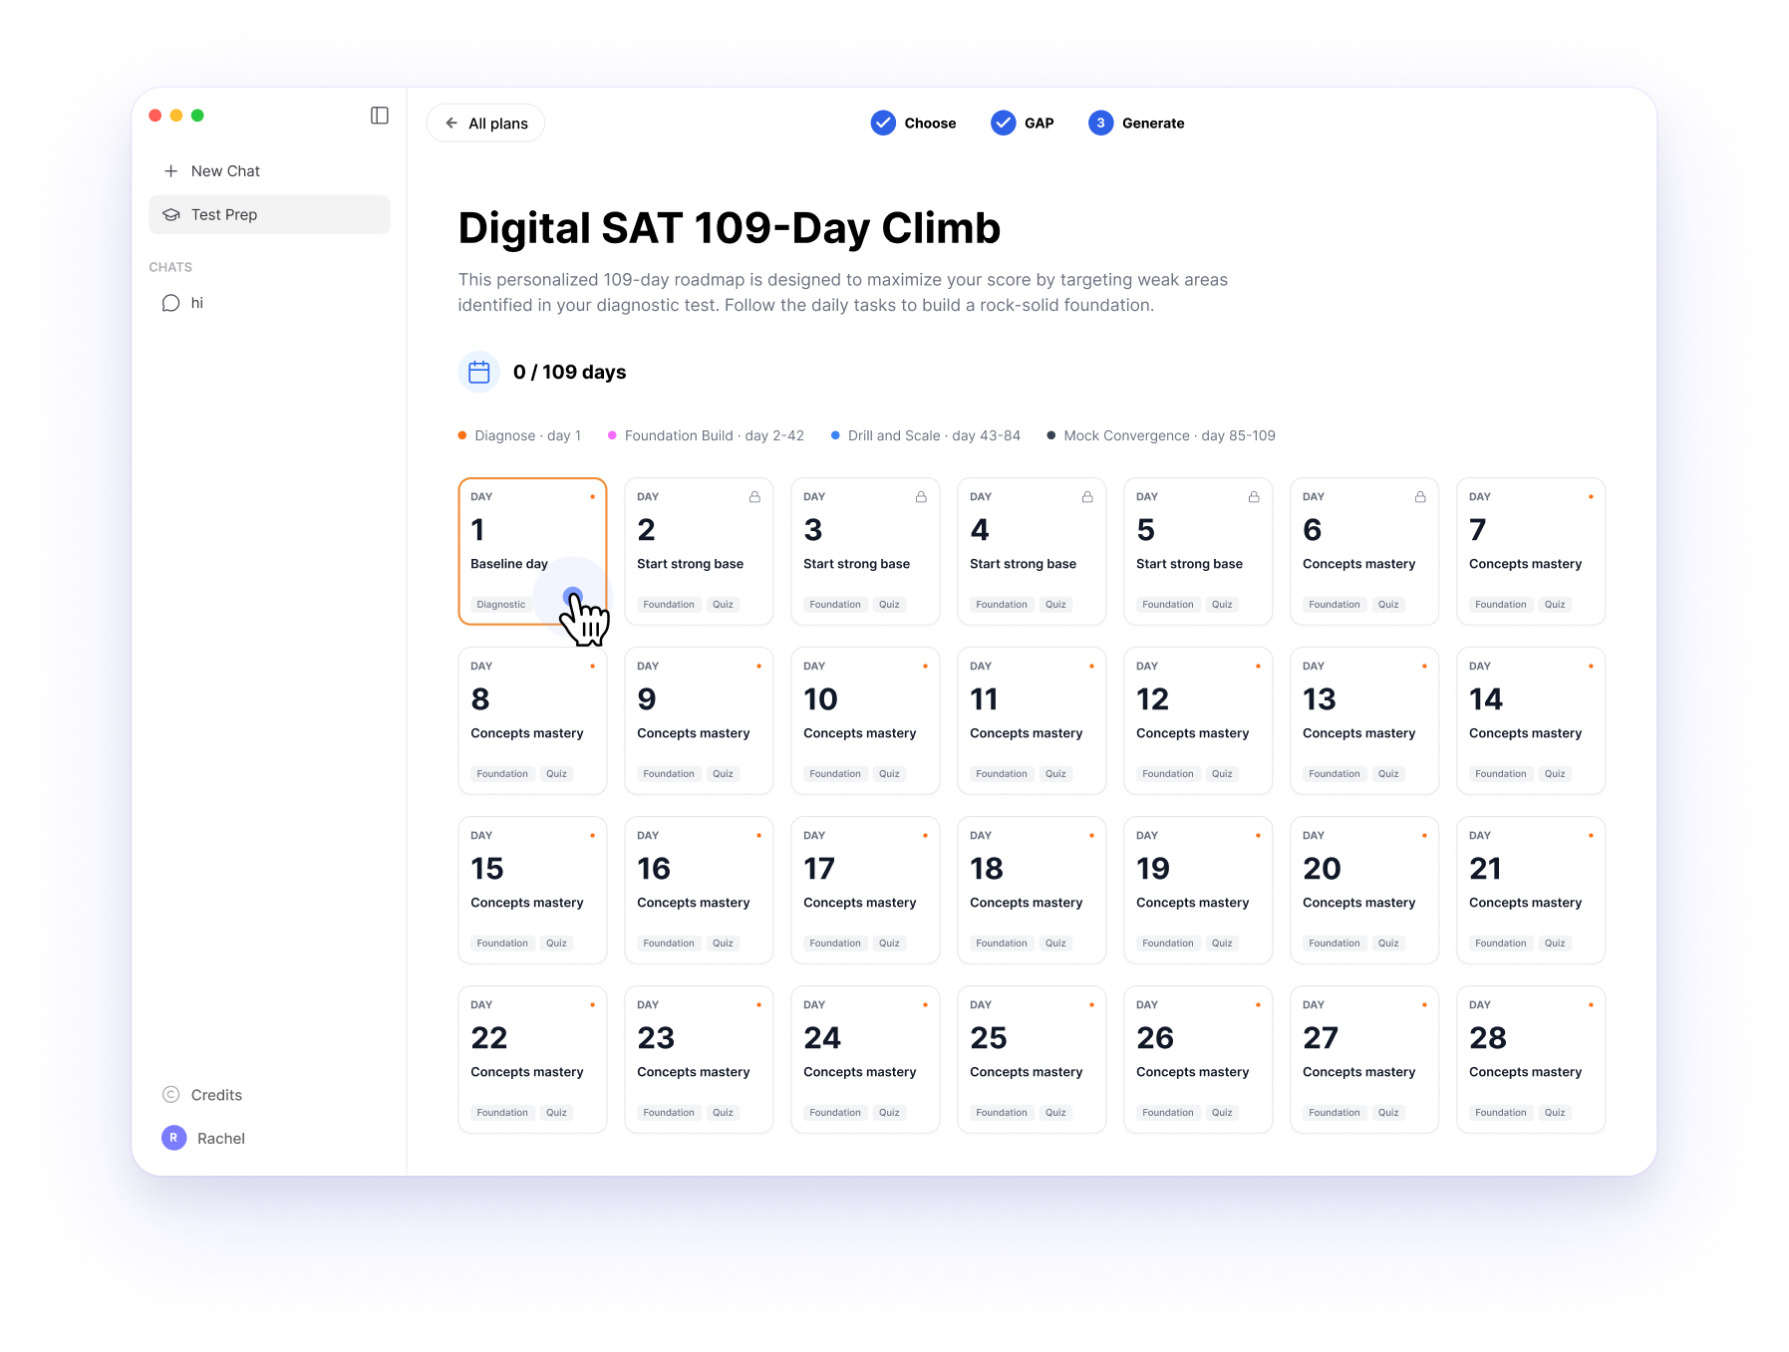Click the lock icon on Day 5 card
The width and height of the screenshot is (1789, 1352).
[1254, 496]
